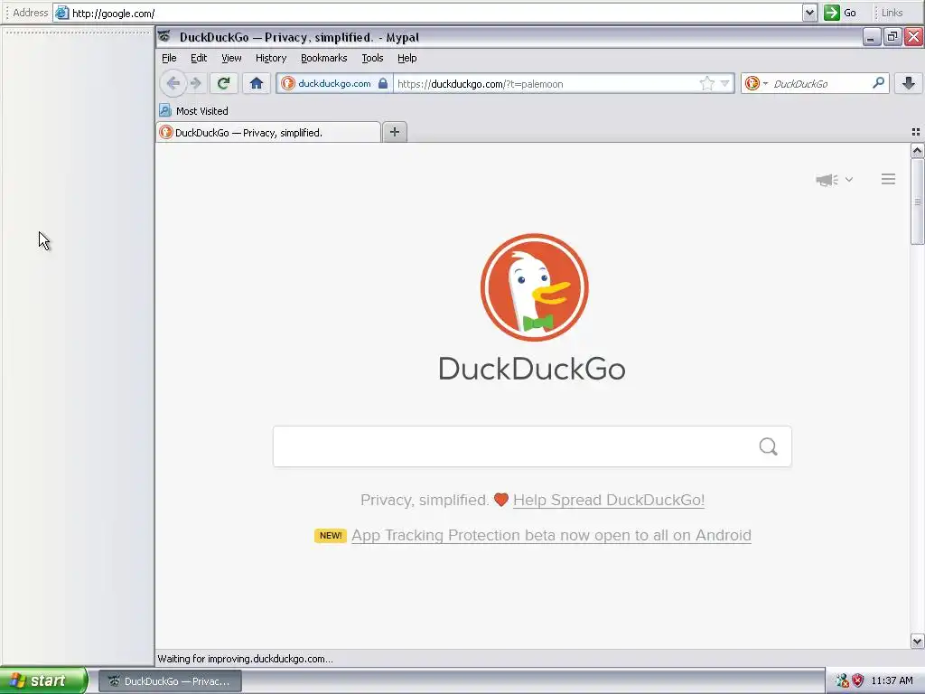Click the padlock security icon
Viewport: 925px width, 694px height.
click(383, 83)
